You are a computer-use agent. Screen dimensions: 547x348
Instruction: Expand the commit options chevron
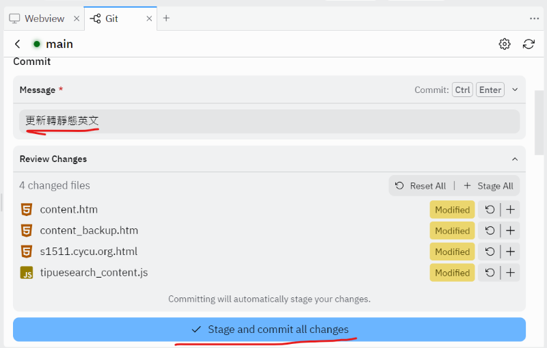[515, 90]
